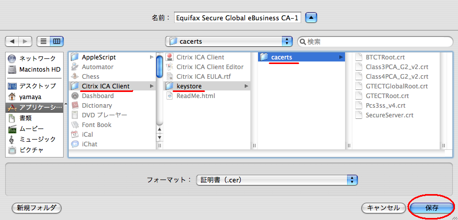
Task: Click the applications column scrollbar thumb
Action: pos(159,66)
